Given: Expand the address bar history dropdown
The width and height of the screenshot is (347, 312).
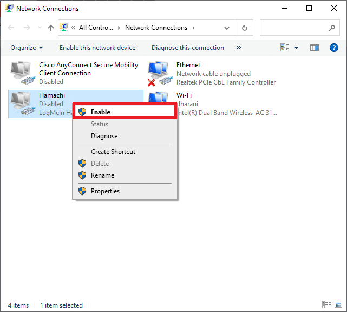Looking at the screenshot, I should 228,28.
